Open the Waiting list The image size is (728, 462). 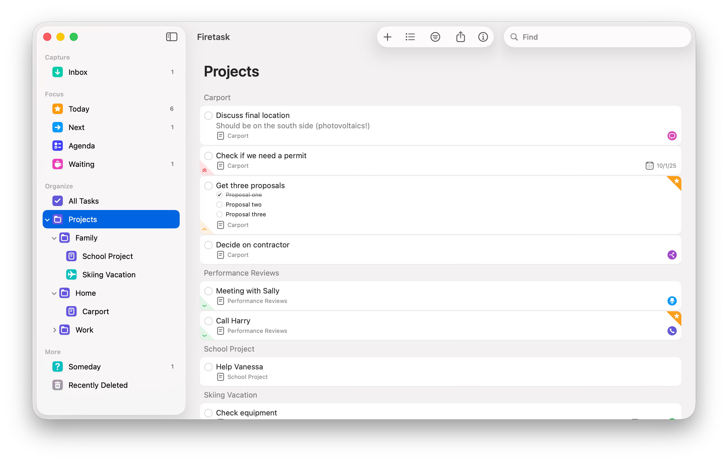pyautogui.click(x=81, y=164)
